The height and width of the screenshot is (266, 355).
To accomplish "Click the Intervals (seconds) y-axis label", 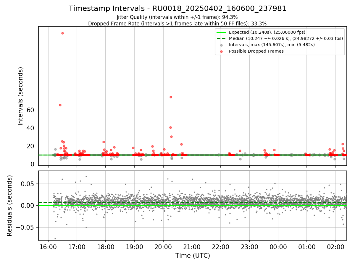I will pos(20,96).
